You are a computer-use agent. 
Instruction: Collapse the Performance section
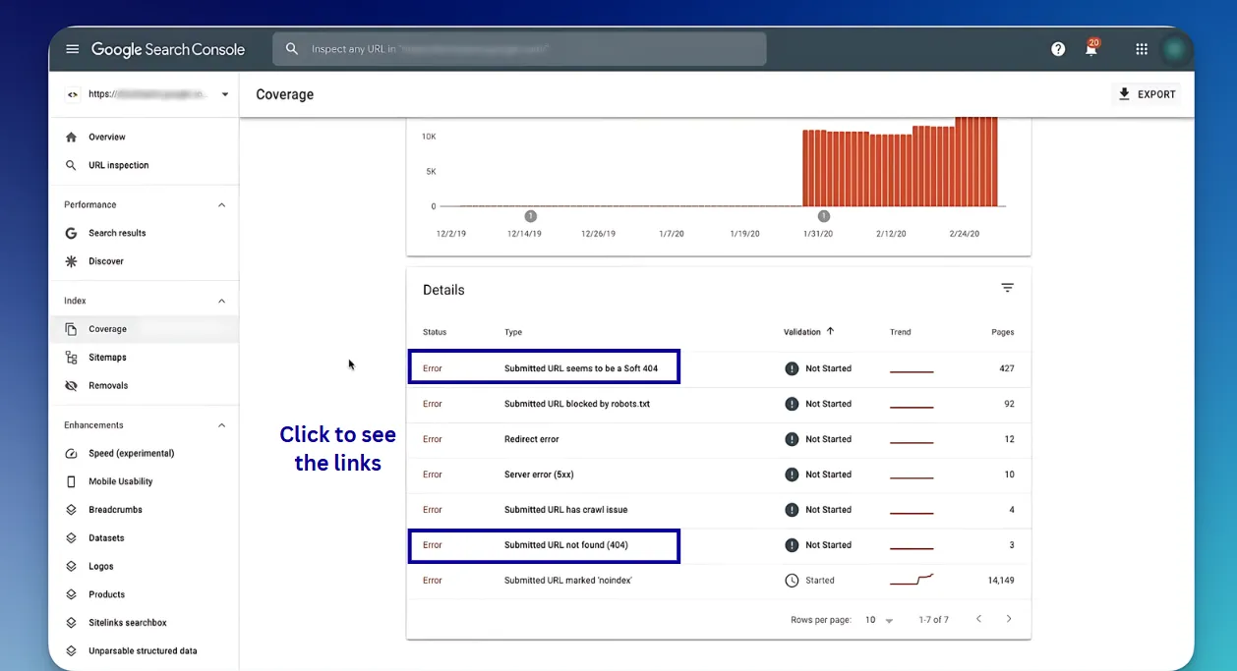point(221,205)
